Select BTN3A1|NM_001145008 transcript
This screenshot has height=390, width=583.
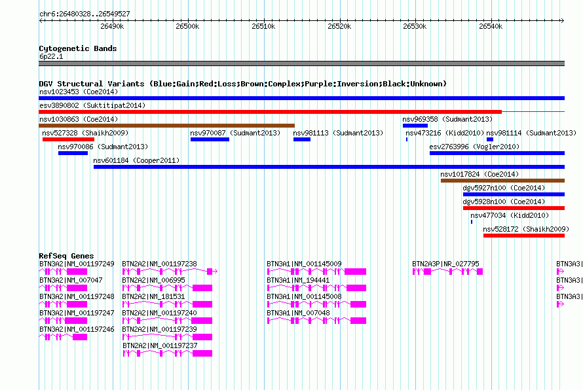tap(317, 304)
